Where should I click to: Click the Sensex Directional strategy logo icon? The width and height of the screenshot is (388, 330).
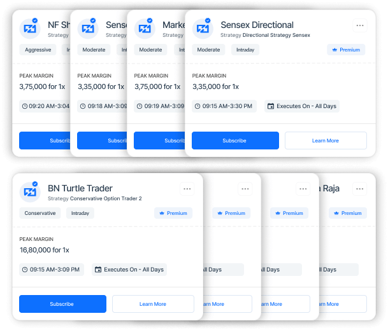[203, 29]
